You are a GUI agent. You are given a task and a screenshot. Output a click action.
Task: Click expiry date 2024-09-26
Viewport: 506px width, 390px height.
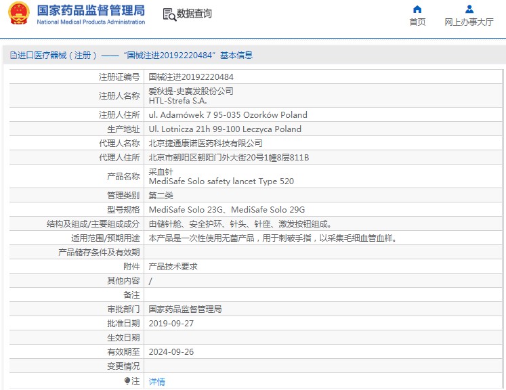pyautogui.click(x=171, y=351)
